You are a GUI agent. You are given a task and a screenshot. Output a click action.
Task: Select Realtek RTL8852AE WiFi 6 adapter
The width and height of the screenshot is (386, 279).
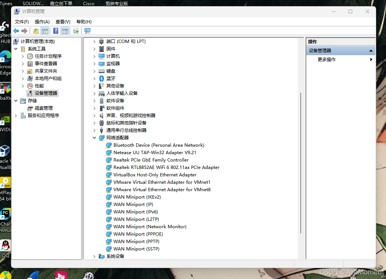(x=166, y=167)
